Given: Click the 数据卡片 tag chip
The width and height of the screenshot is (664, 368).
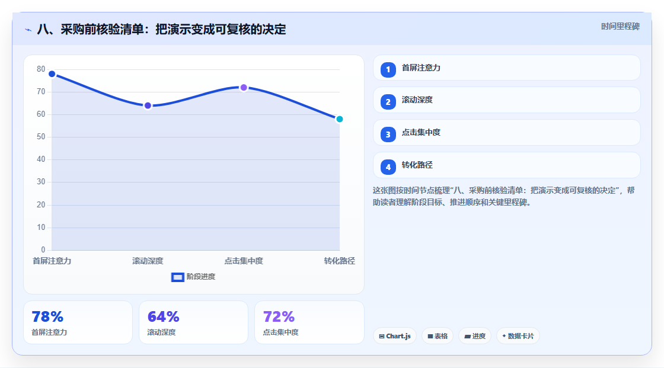Looking at the screenshot, I should [518, 336].
